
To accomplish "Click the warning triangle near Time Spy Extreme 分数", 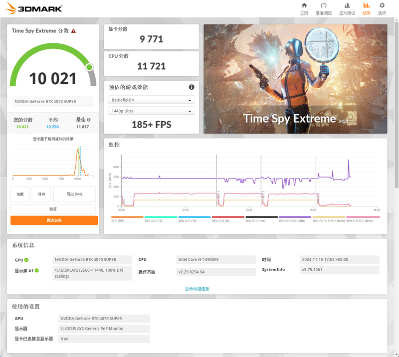I will [74, 30].
